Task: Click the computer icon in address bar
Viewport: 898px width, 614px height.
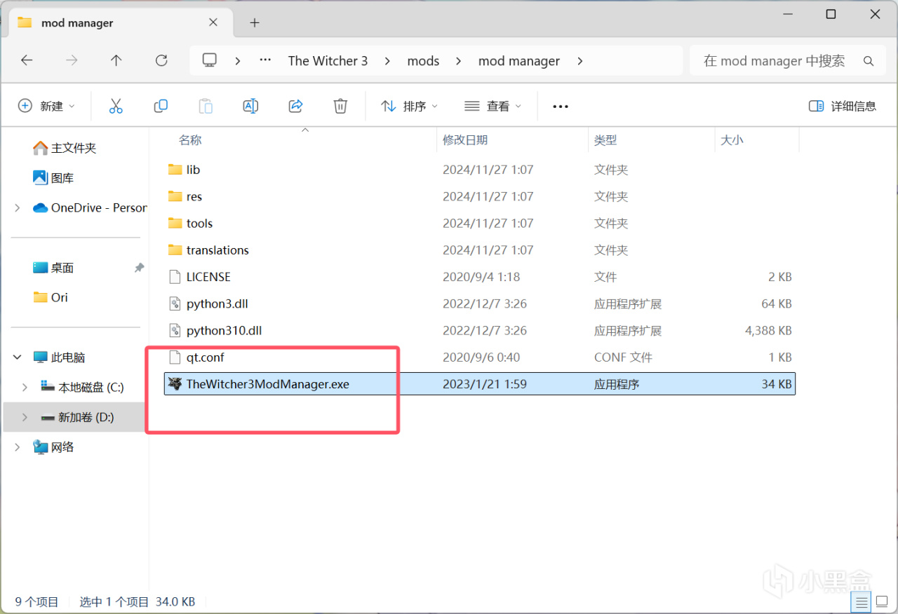Action: [x=209, y=60]
